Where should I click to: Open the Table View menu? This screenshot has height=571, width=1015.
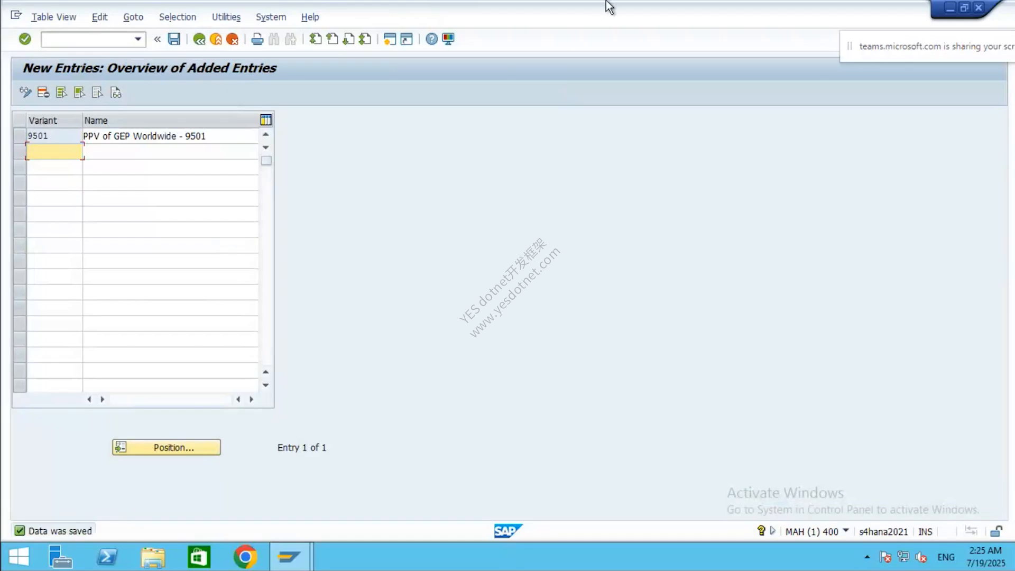[53, 17]
